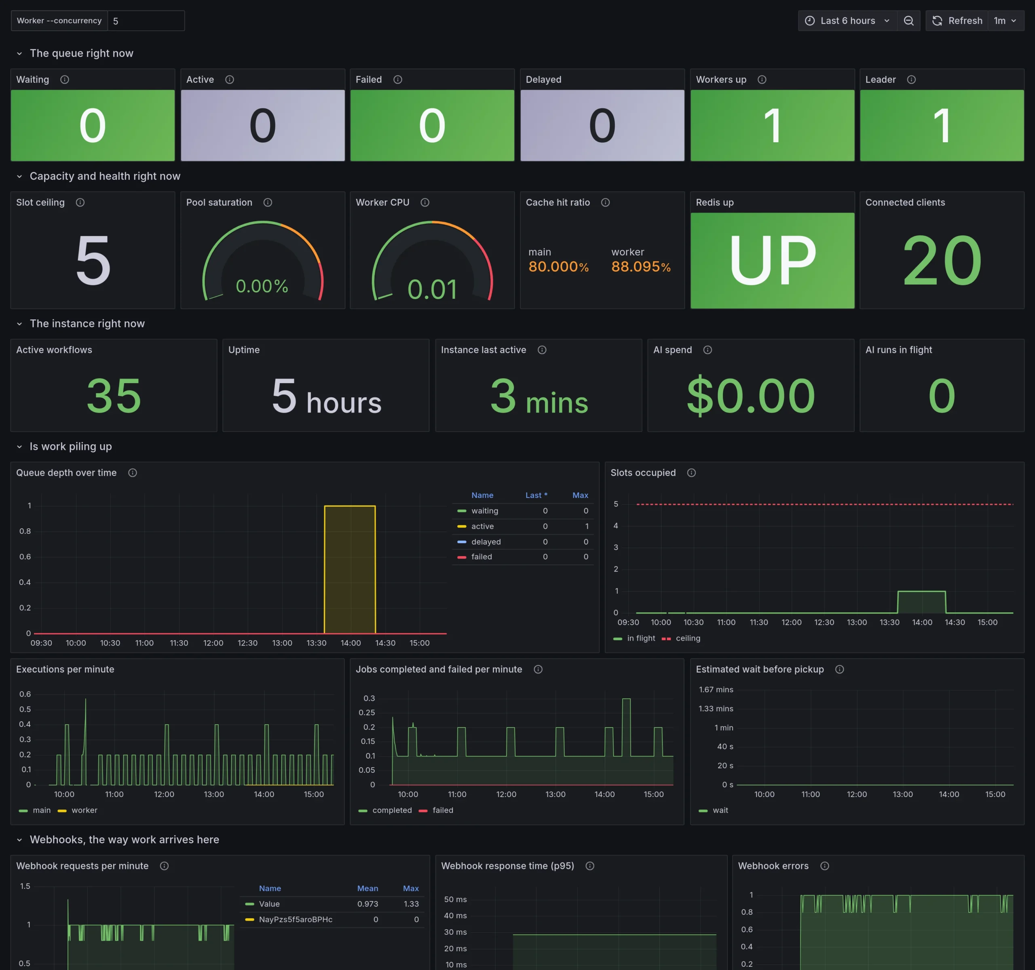Click the Refresh dashboard button
Viewport: 1035px width, 970px height.
(957, 21)
